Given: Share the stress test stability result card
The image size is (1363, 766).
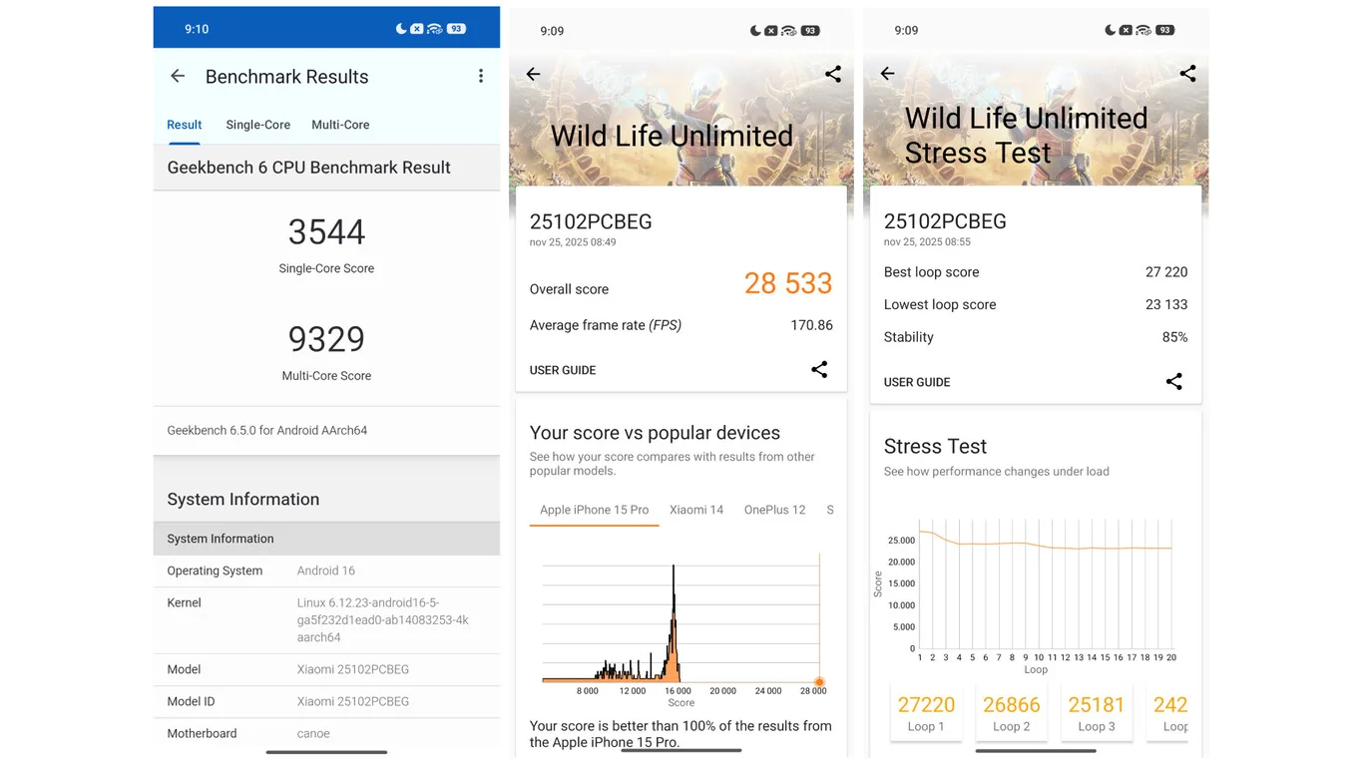Looking at the screenshot, I should pyautogui.click(x=1173, y=382).
